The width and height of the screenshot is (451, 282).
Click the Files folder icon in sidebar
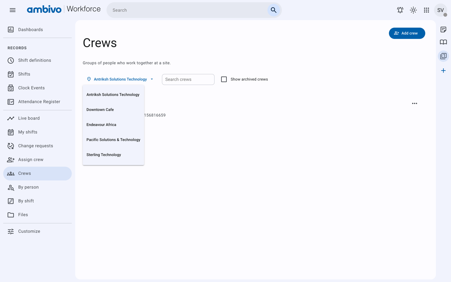pyautogui.click(x=11, y=215)
